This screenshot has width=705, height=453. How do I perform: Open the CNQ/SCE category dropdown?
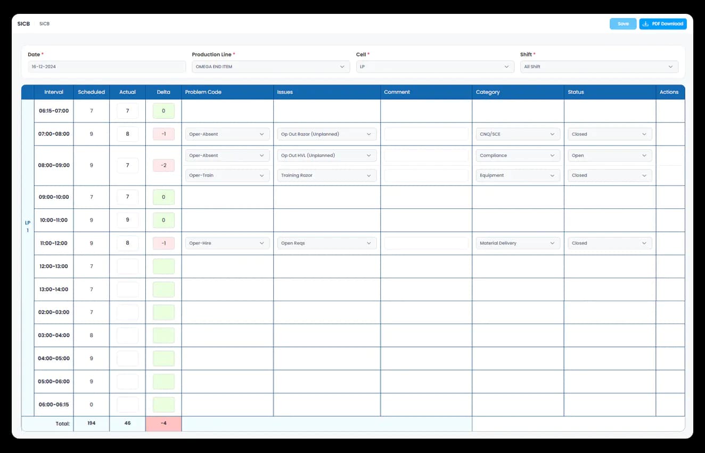pos(518,134)
